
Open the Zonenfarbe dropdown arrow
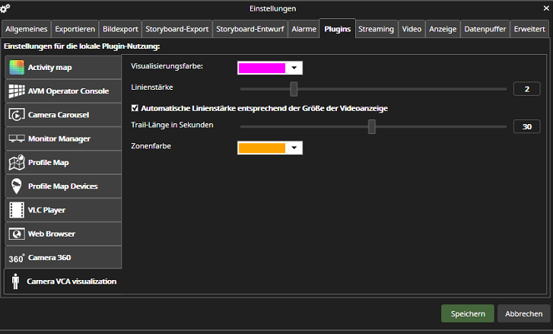click(x=294, y=148)
